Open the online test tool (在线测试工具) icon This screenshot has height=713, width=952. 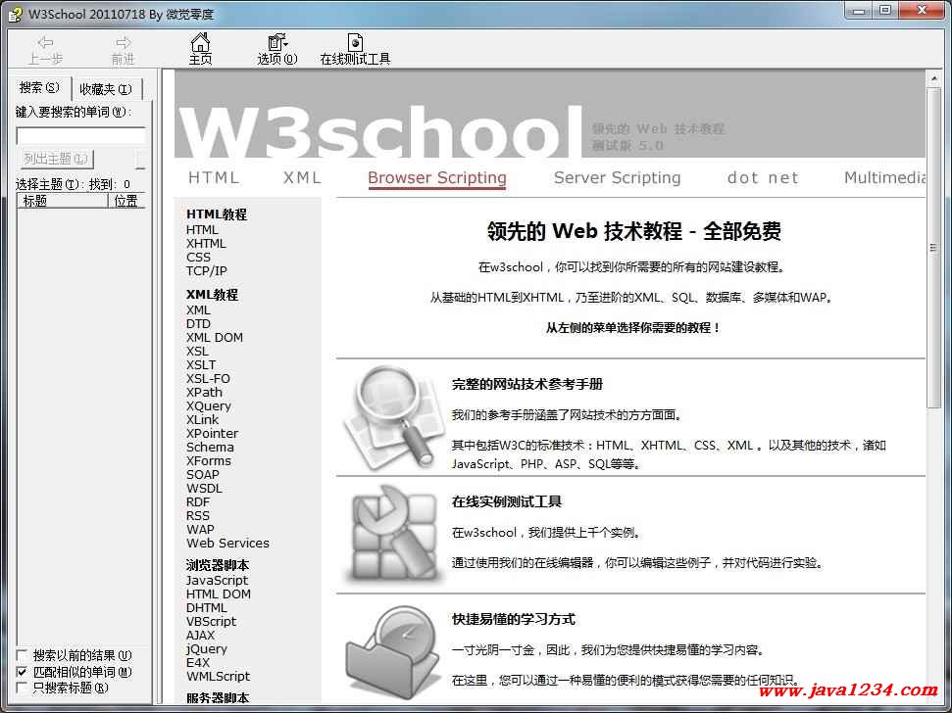(355, 42)
